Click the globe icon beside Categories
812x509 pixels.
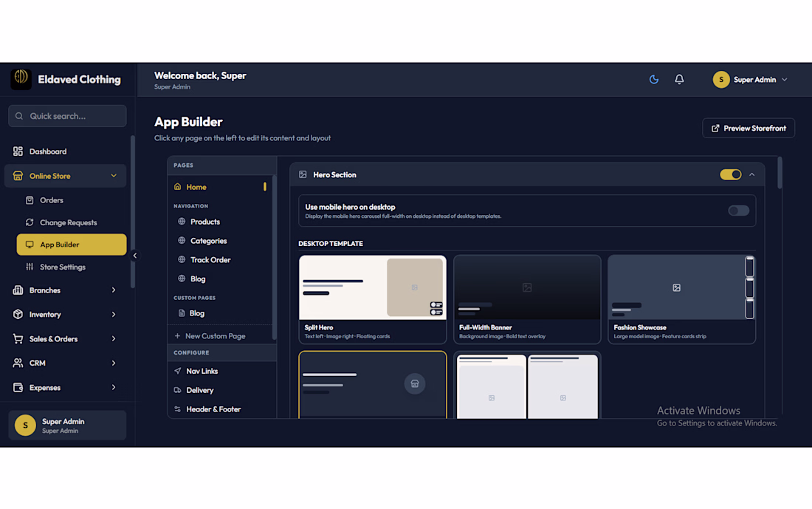[182, 241]
